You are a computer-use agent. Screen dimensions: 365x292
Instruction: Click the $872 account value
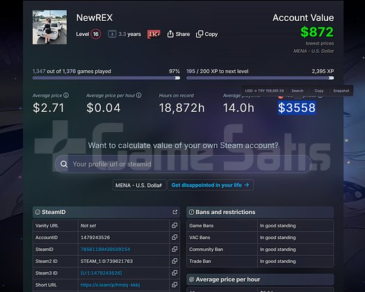tap(317, 32)
